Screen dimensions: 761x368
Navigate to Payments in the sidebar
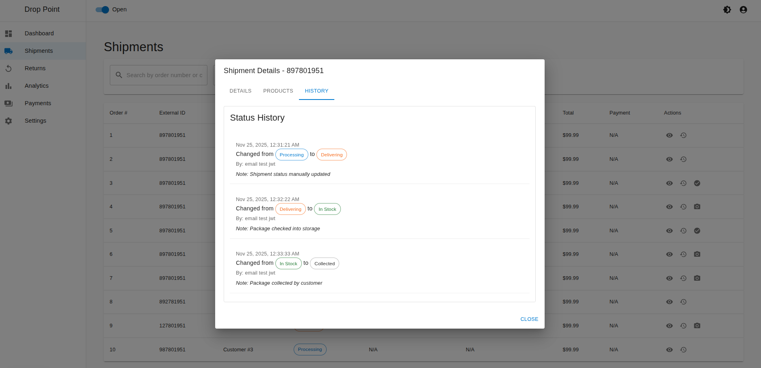(x=38, y=103)
